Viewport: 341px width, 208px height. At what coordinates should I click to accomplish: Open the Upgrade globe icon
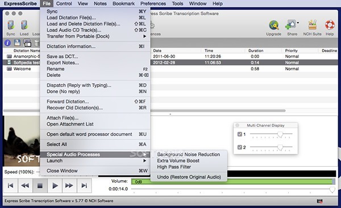(274, 25)
